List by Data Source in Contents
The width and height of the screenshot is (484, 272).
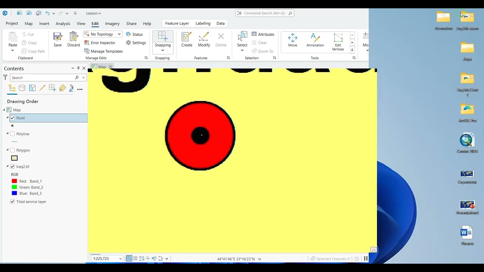pos(22,88)
